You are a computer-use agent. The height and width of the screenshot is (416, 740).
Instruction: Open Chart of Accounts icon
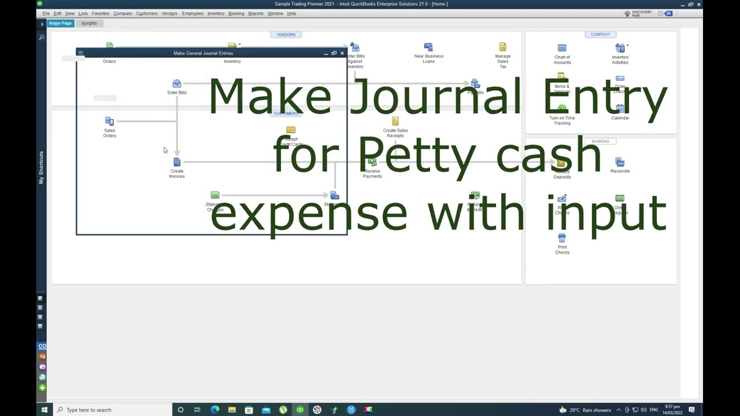562,49
